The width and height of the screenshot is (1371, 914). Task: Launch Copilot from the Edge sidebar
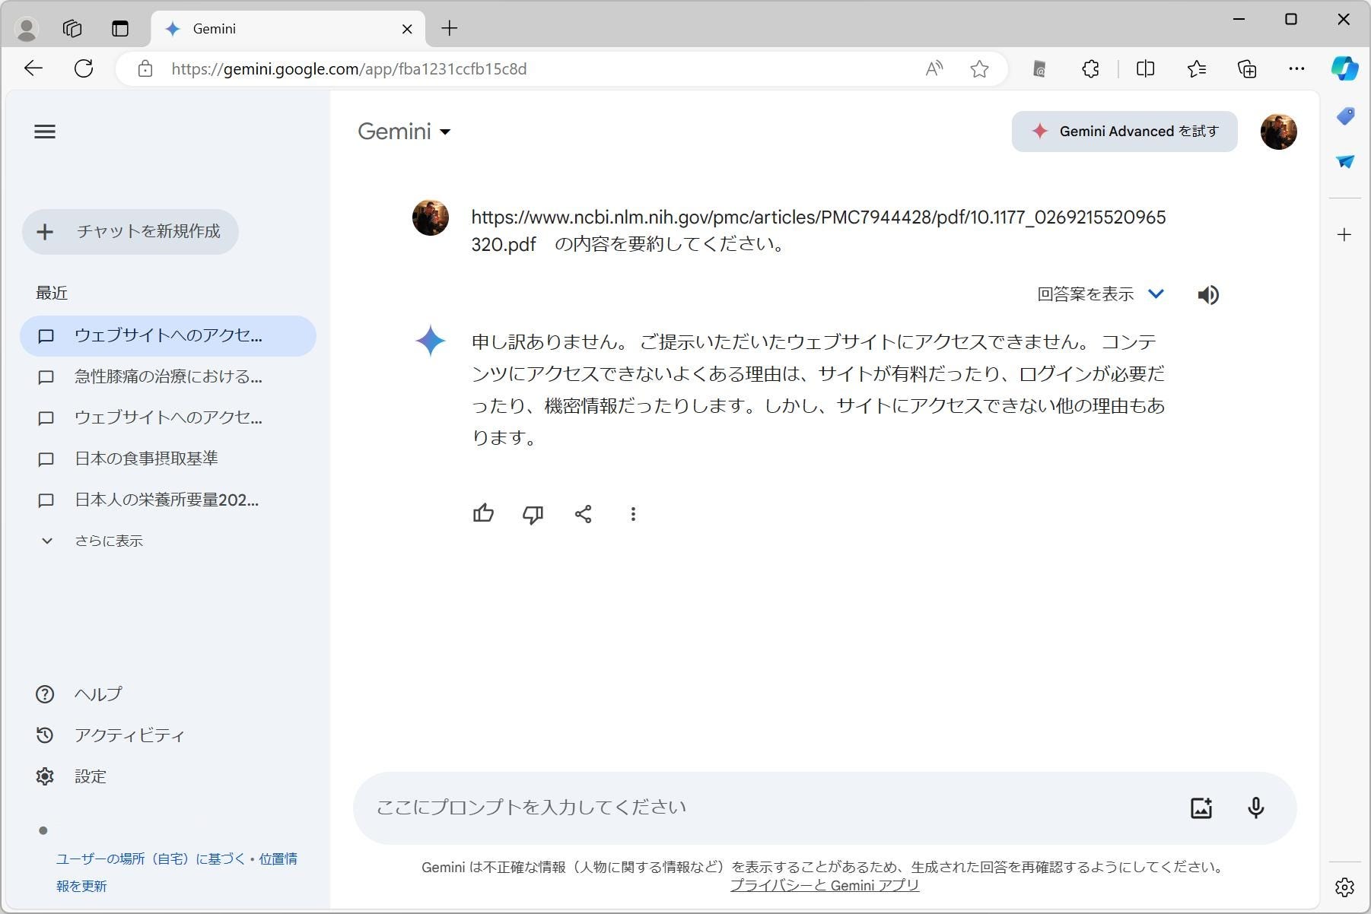click(1345, 68)
